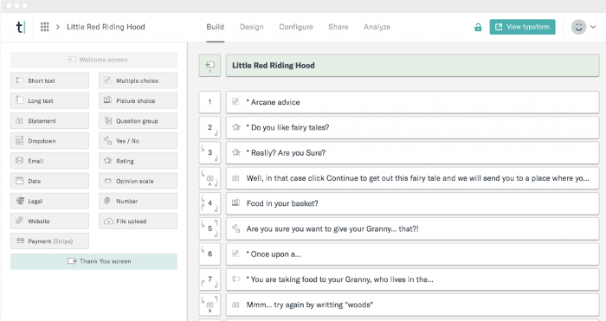Add a Legal question
The width and height of the screenshot is (606, 321).
pyautogui.click(x=49, y=202)
